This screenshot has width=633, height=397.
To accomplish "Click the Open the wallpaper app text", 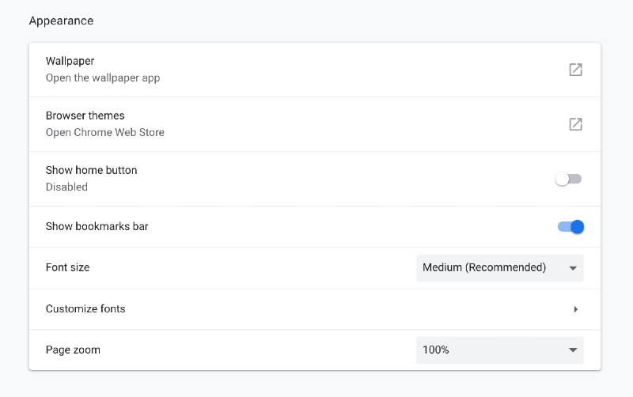I will [x=103, y=78].
